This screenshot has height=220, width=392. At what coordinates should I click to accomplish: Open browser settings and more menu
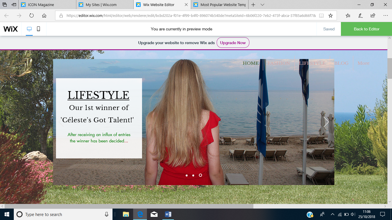[x=385, y=16]
